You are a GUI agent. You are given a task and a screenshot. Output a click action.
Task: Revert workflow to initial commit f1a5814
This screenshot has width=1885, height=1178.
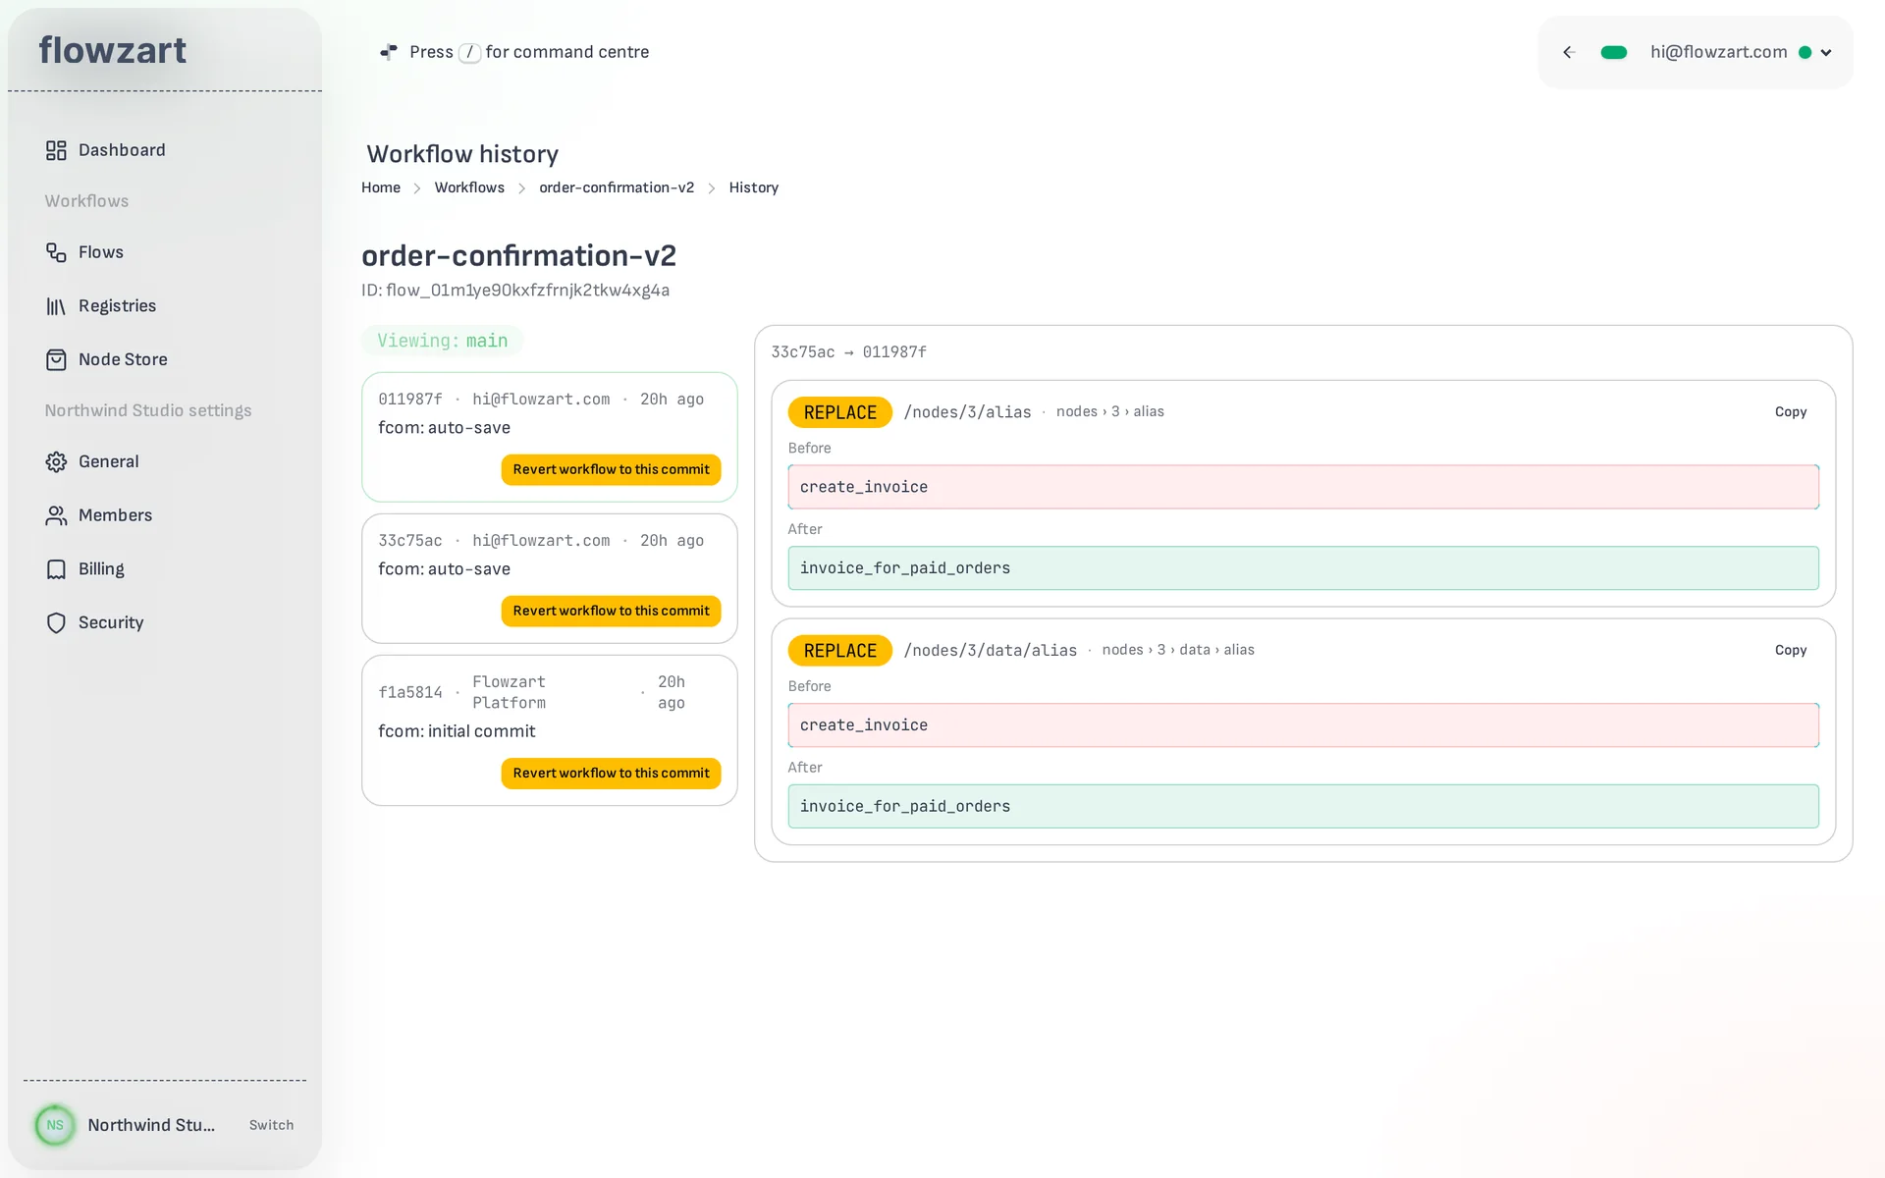click(x=611, y=774)
